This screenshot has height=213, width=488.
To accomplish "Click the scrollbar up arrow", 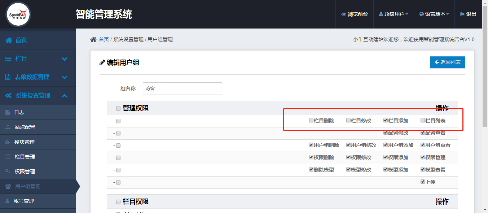I will point(485,3).
